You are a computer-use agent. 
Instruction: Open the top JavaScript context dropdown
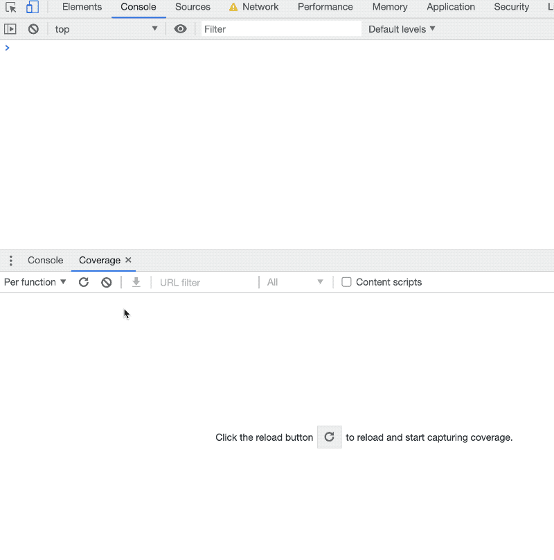click(x=107, y=29)
